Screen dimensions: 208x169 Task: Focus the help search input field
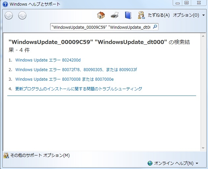click(x=101, y=27)
